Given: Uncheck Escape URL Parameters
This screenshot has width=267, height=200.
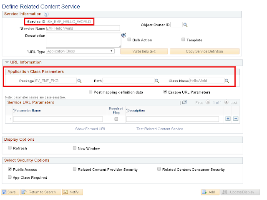Looking at the screenshot, I should (x=166, y=92).
